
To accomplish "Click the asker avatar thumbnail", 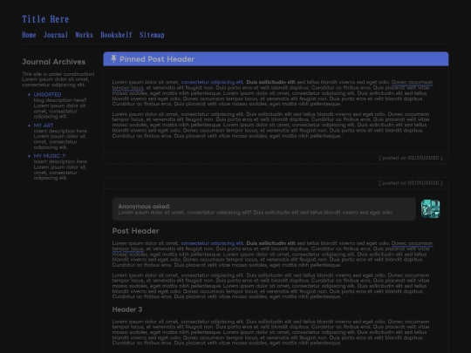I will 430,208.
